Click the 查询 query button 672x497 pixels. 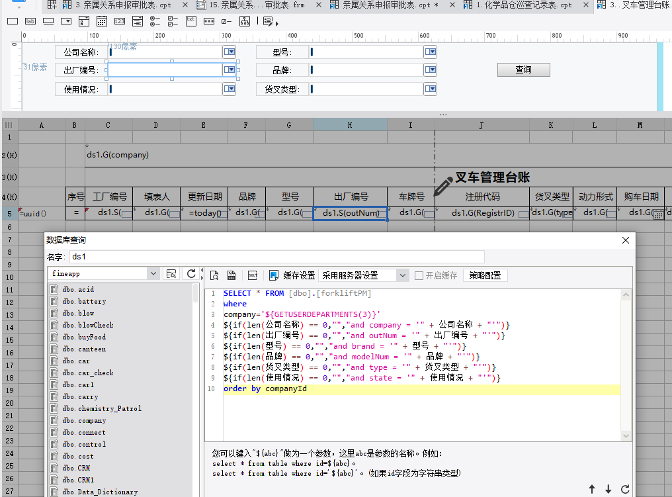pyautogui.click(x=523, y=69)
